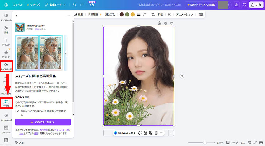Screen dimensions: 265x146
Task: Go back from the Image Upscaler panel
Action: coord(17,16)
